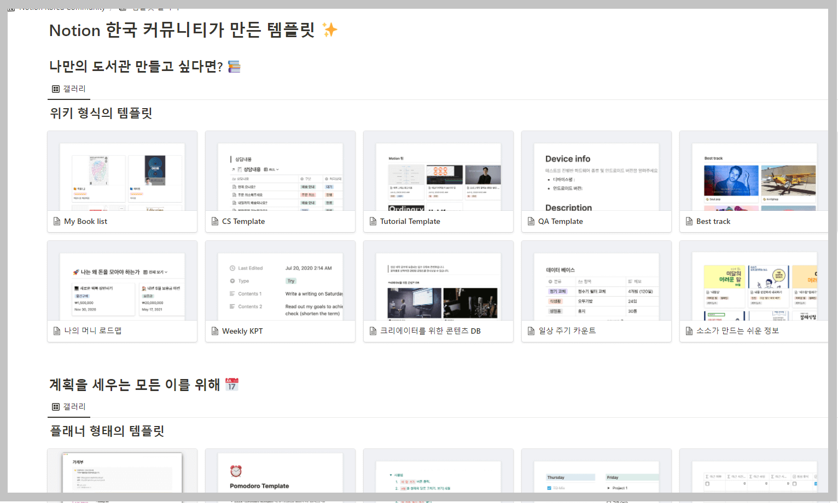This screenshot has width=838, height=503.
Task: Click page icon beside Best track
Action: click(x=689, y=221)
